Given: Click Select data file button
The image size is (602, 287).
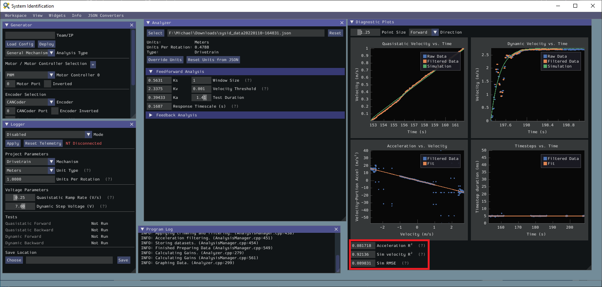Looking at the screenshot, I should coord(155,33).
